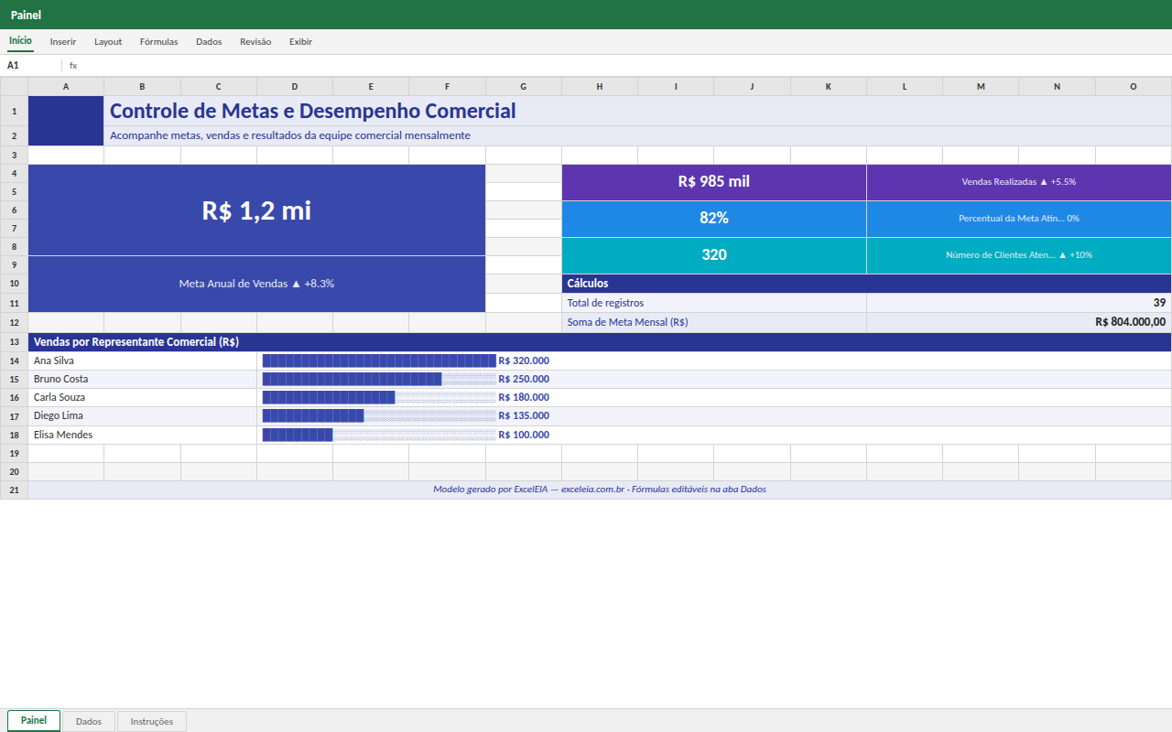Select column A header
This screenshot has width=1172, height=732.
66,87
